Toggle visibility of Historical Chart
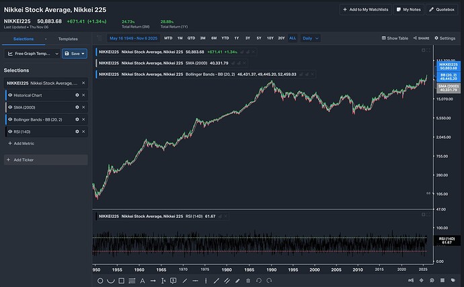The width and height of the screenshot is (464, 287). pos(10,95)
